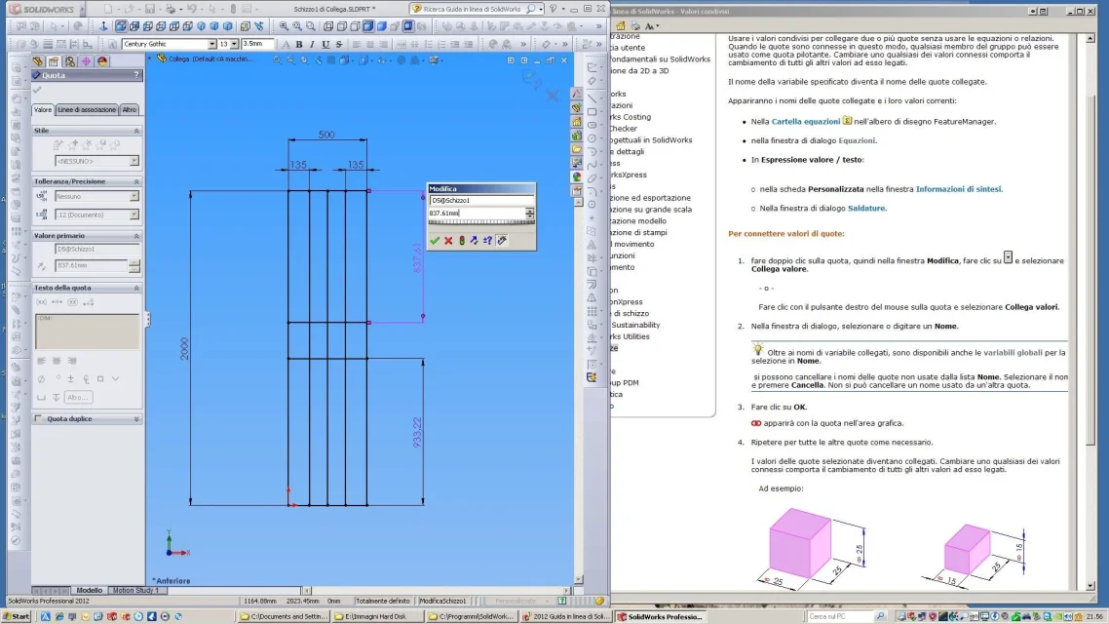Switch to the Altro tab
Viewport: 1109px width, 624px height.
(x=130, y=109)
